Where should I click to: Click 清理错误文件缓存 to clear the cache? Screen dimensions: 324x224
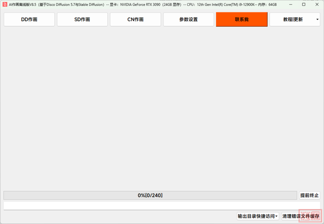(x=301, y=216)
